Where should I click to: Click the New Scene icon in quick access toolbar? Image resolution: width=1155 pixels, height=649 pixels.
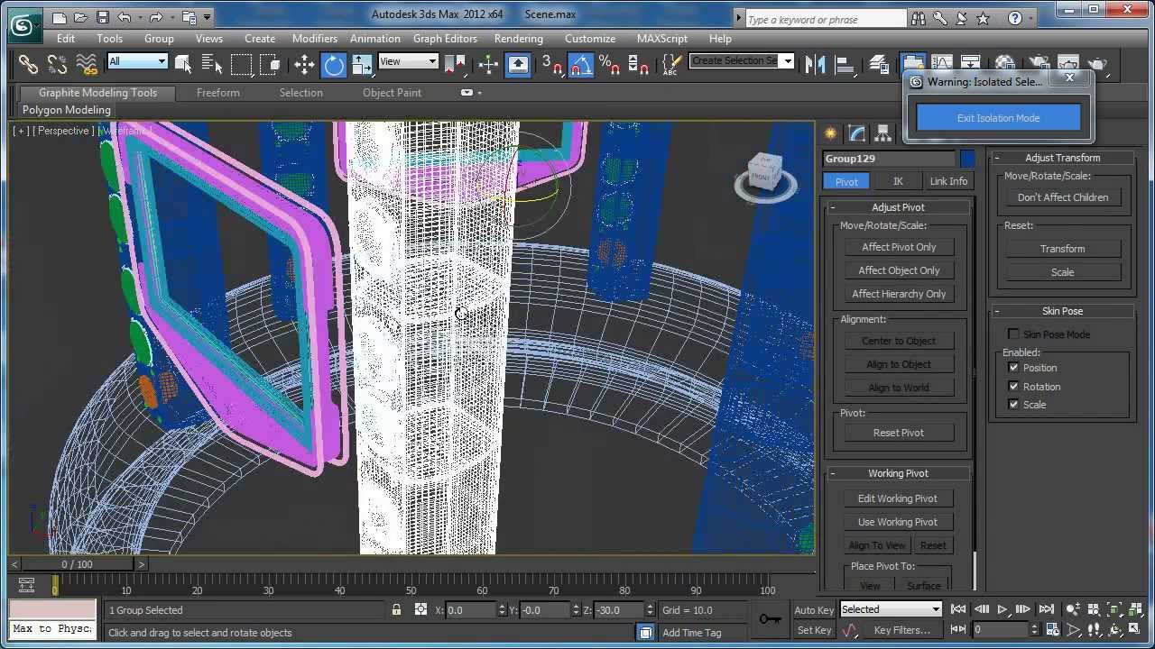tap(59, 17)
